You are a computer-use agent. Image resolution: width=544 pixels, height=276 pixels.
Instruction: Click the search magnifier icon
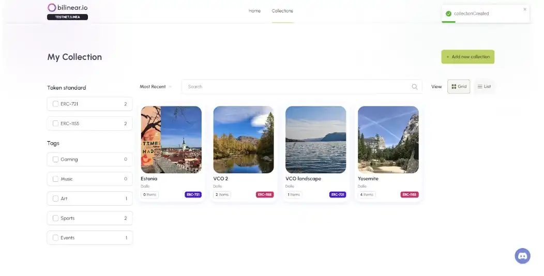(414, 87)
